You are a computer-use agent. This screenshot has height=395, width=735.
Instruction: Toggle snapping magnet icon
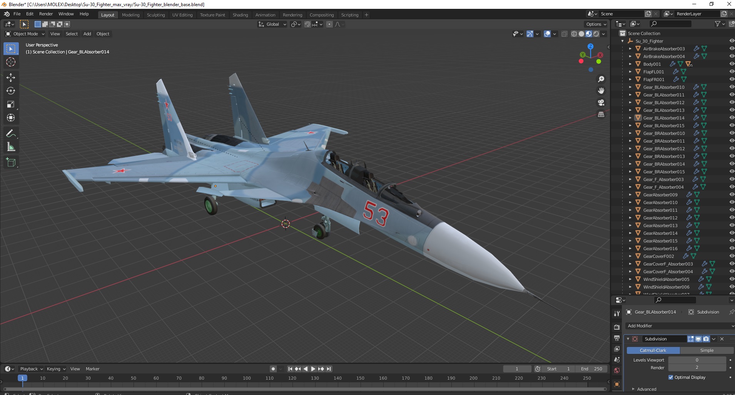307,24
